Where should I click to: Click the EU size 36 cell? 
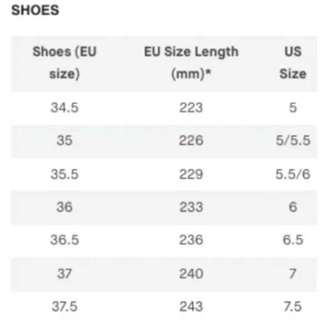click(x=64, y=207)
